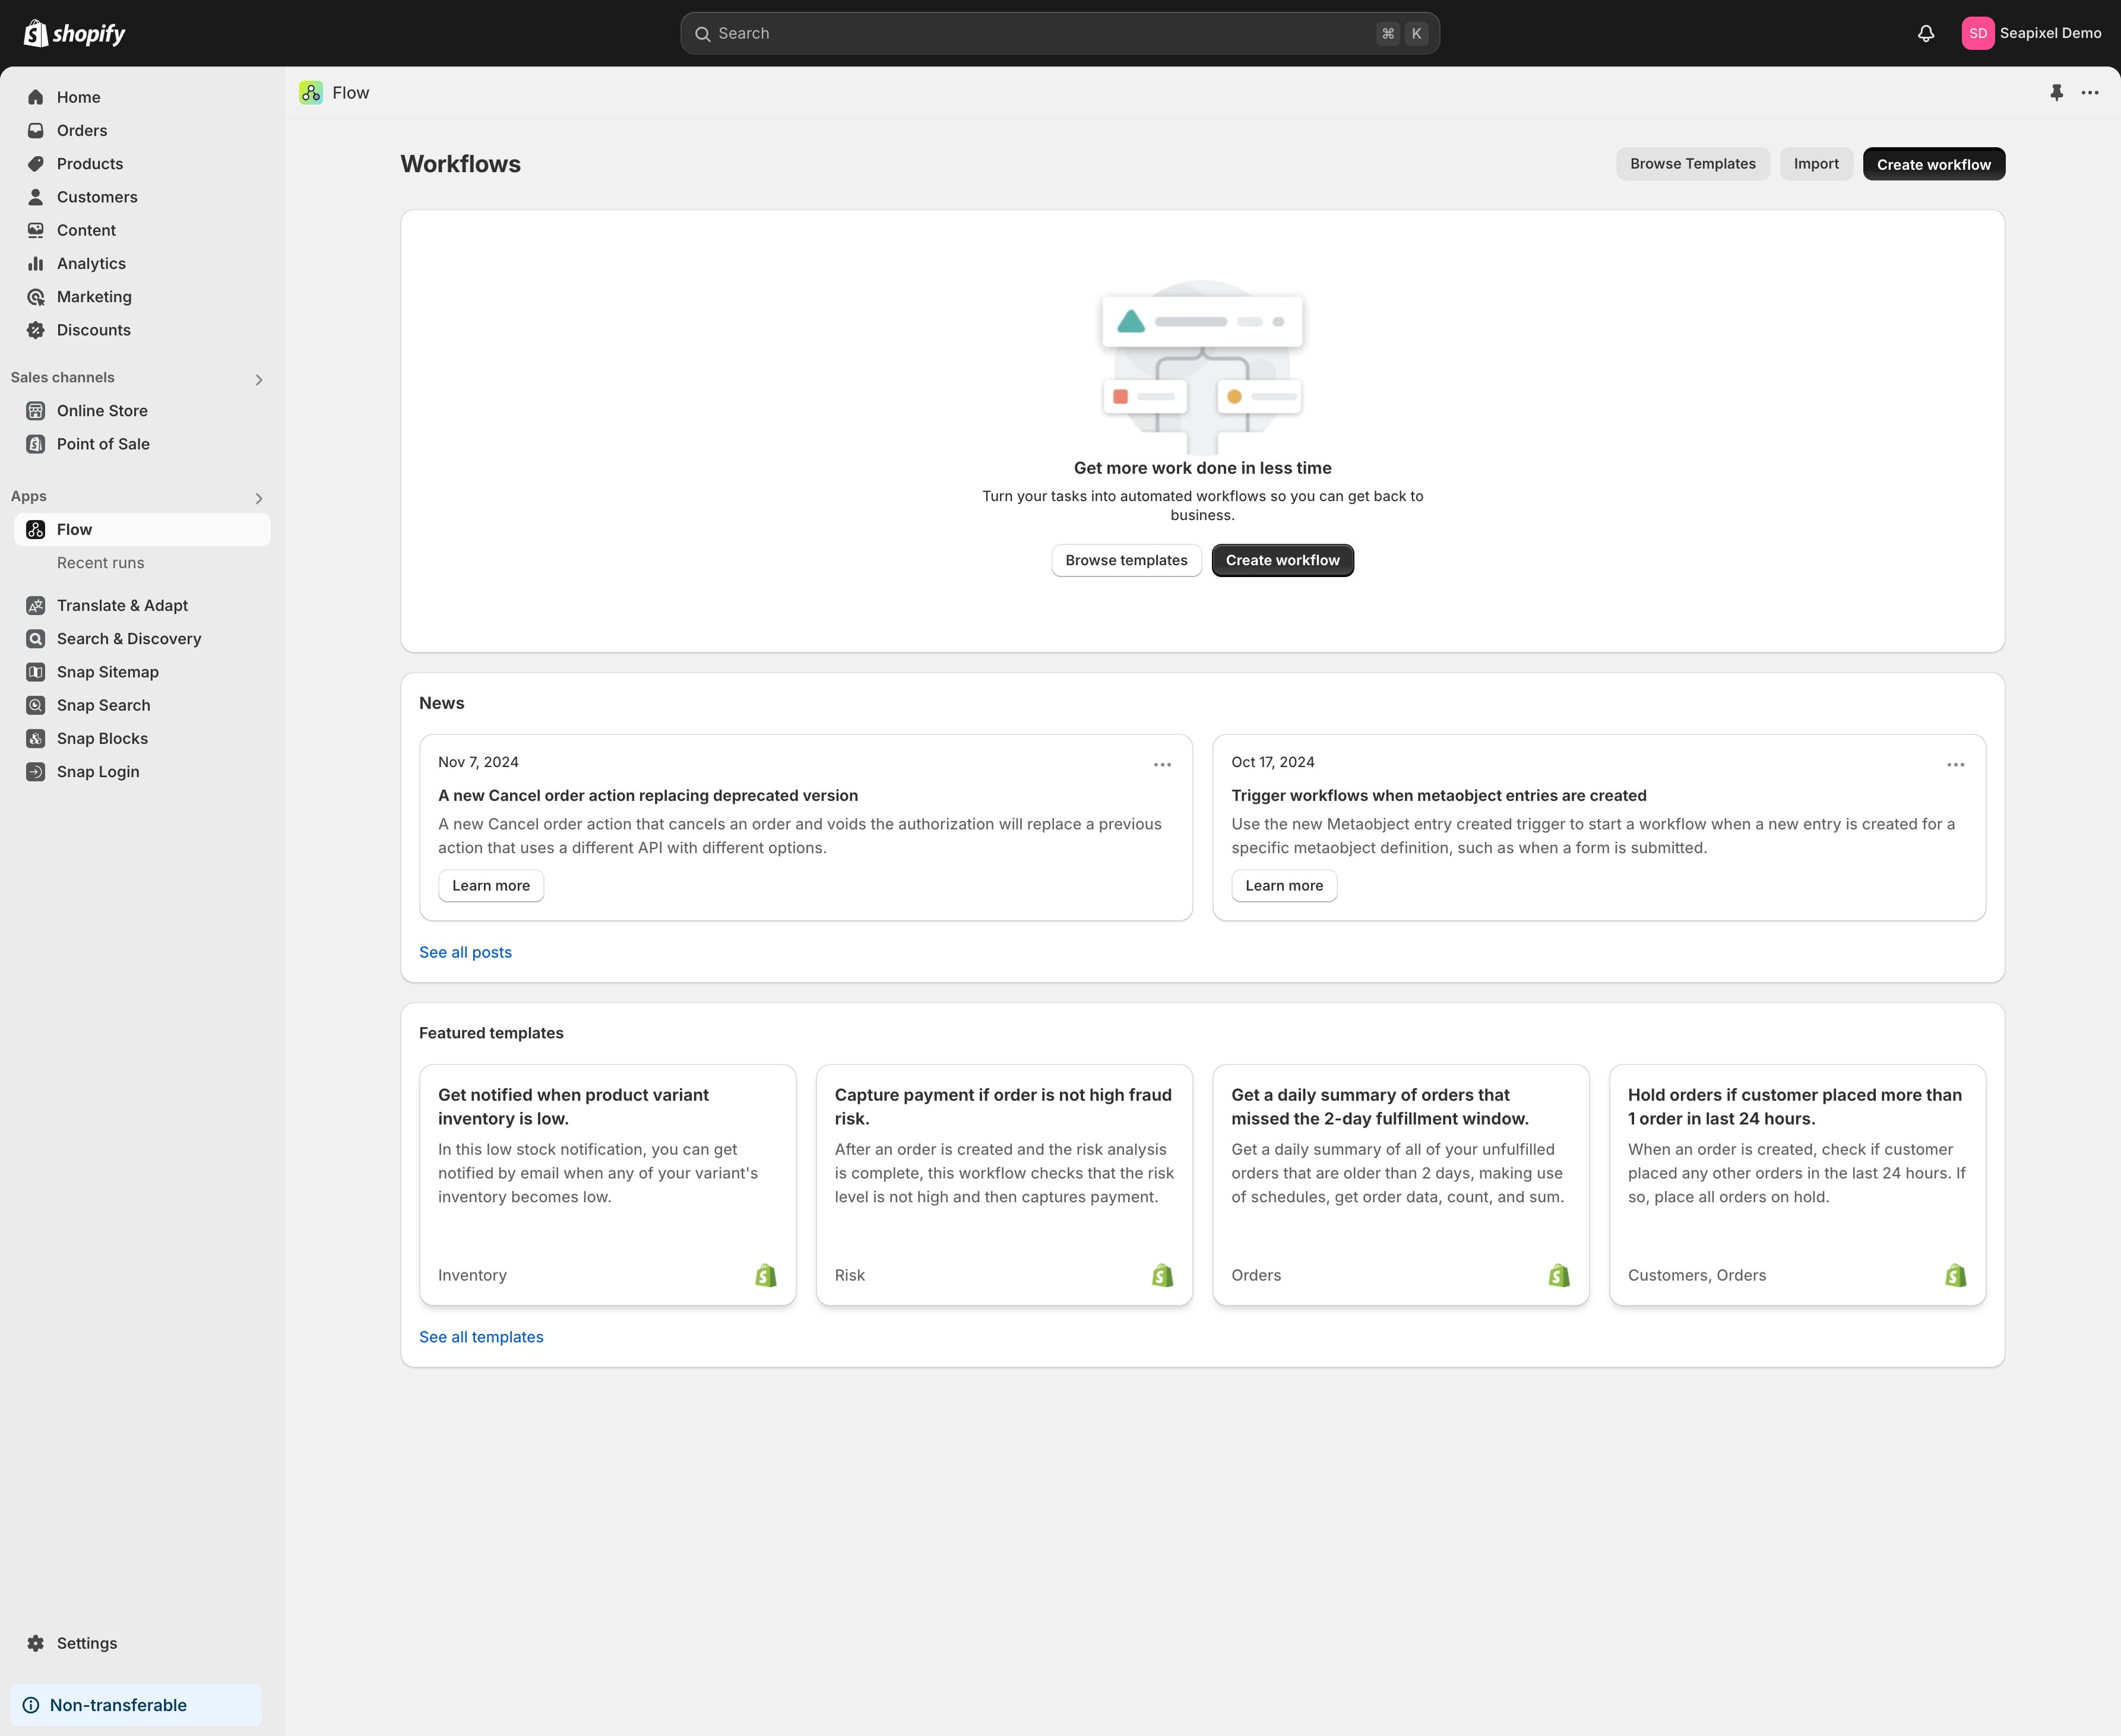Screen dimensions: 2121x1736
Task: Navigate to Orders in sidebar
Action: [82, 130]
